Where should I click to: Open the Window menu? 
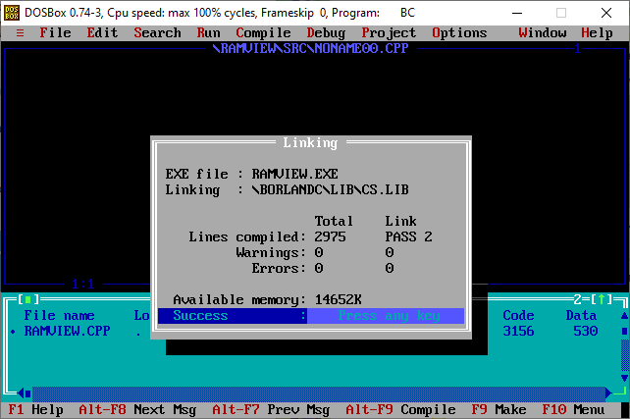543,33
